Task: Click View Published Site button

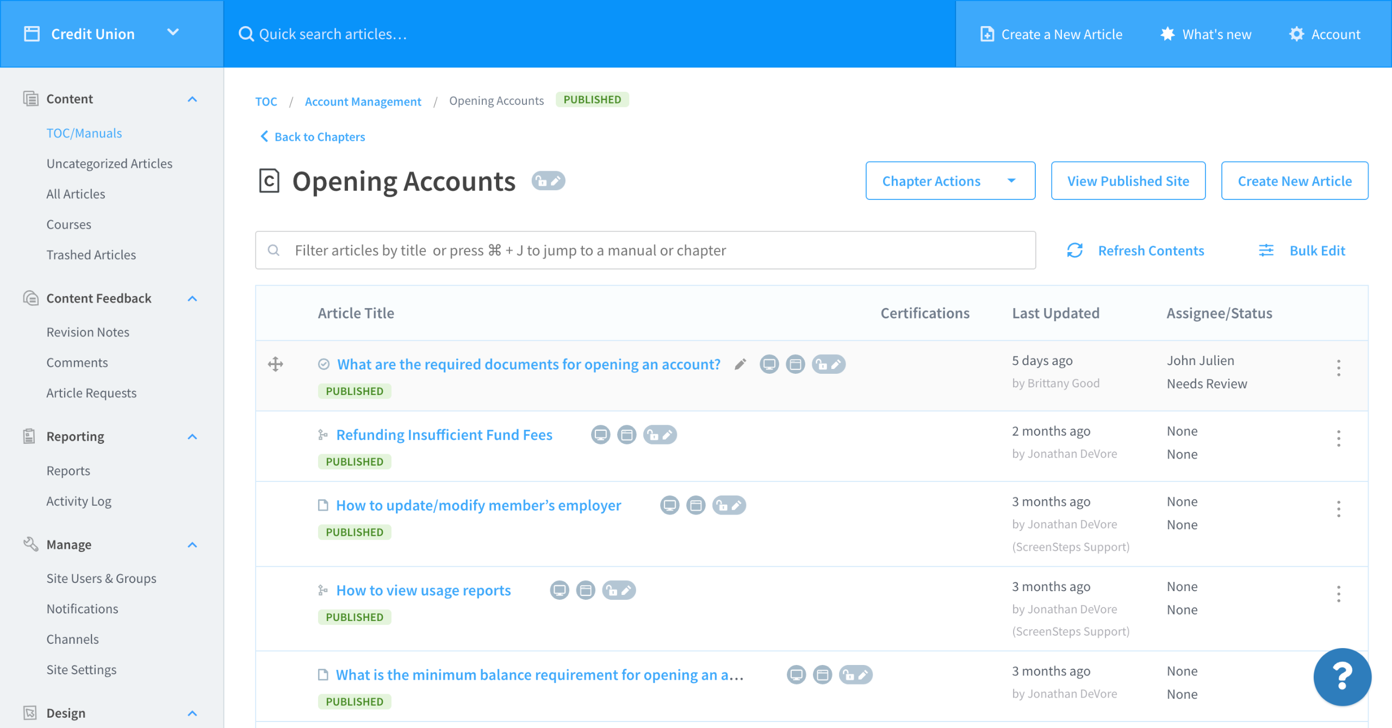Action: point(1128,181)
